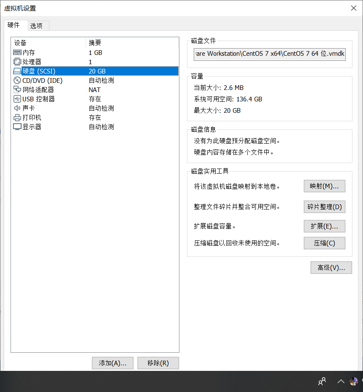Viewport: 363px width, 392px height.
Task: Click the USB controller icon
Action: [x=17, y=99]
